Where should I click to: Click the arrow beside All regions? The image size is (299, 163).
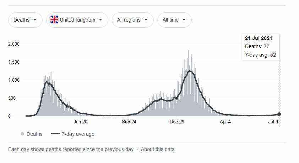(146, 19)
